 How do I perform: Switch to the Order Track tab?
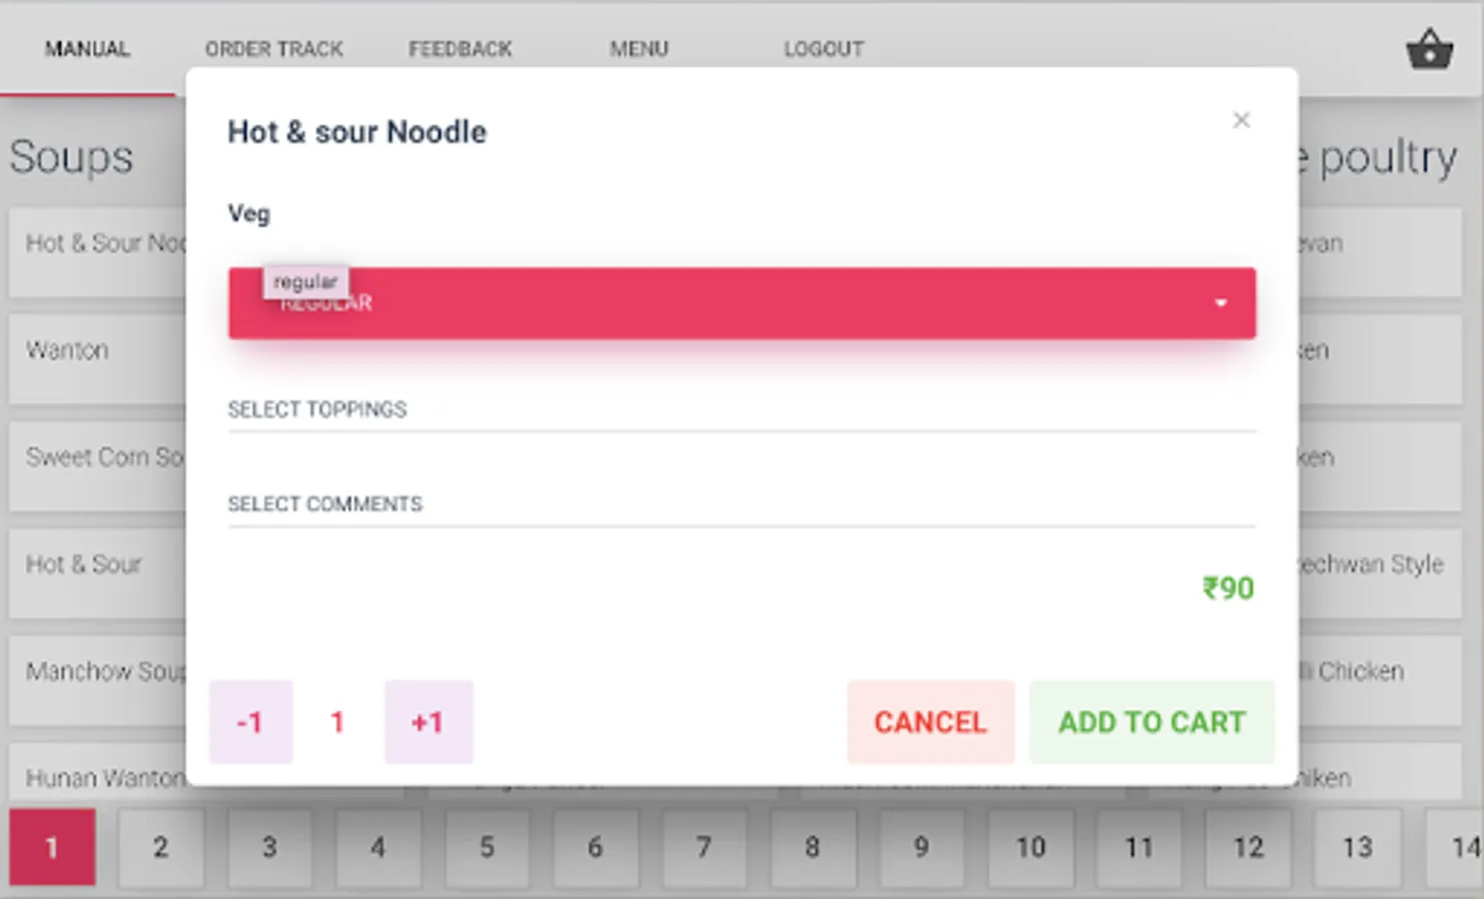tap(274, 49)
